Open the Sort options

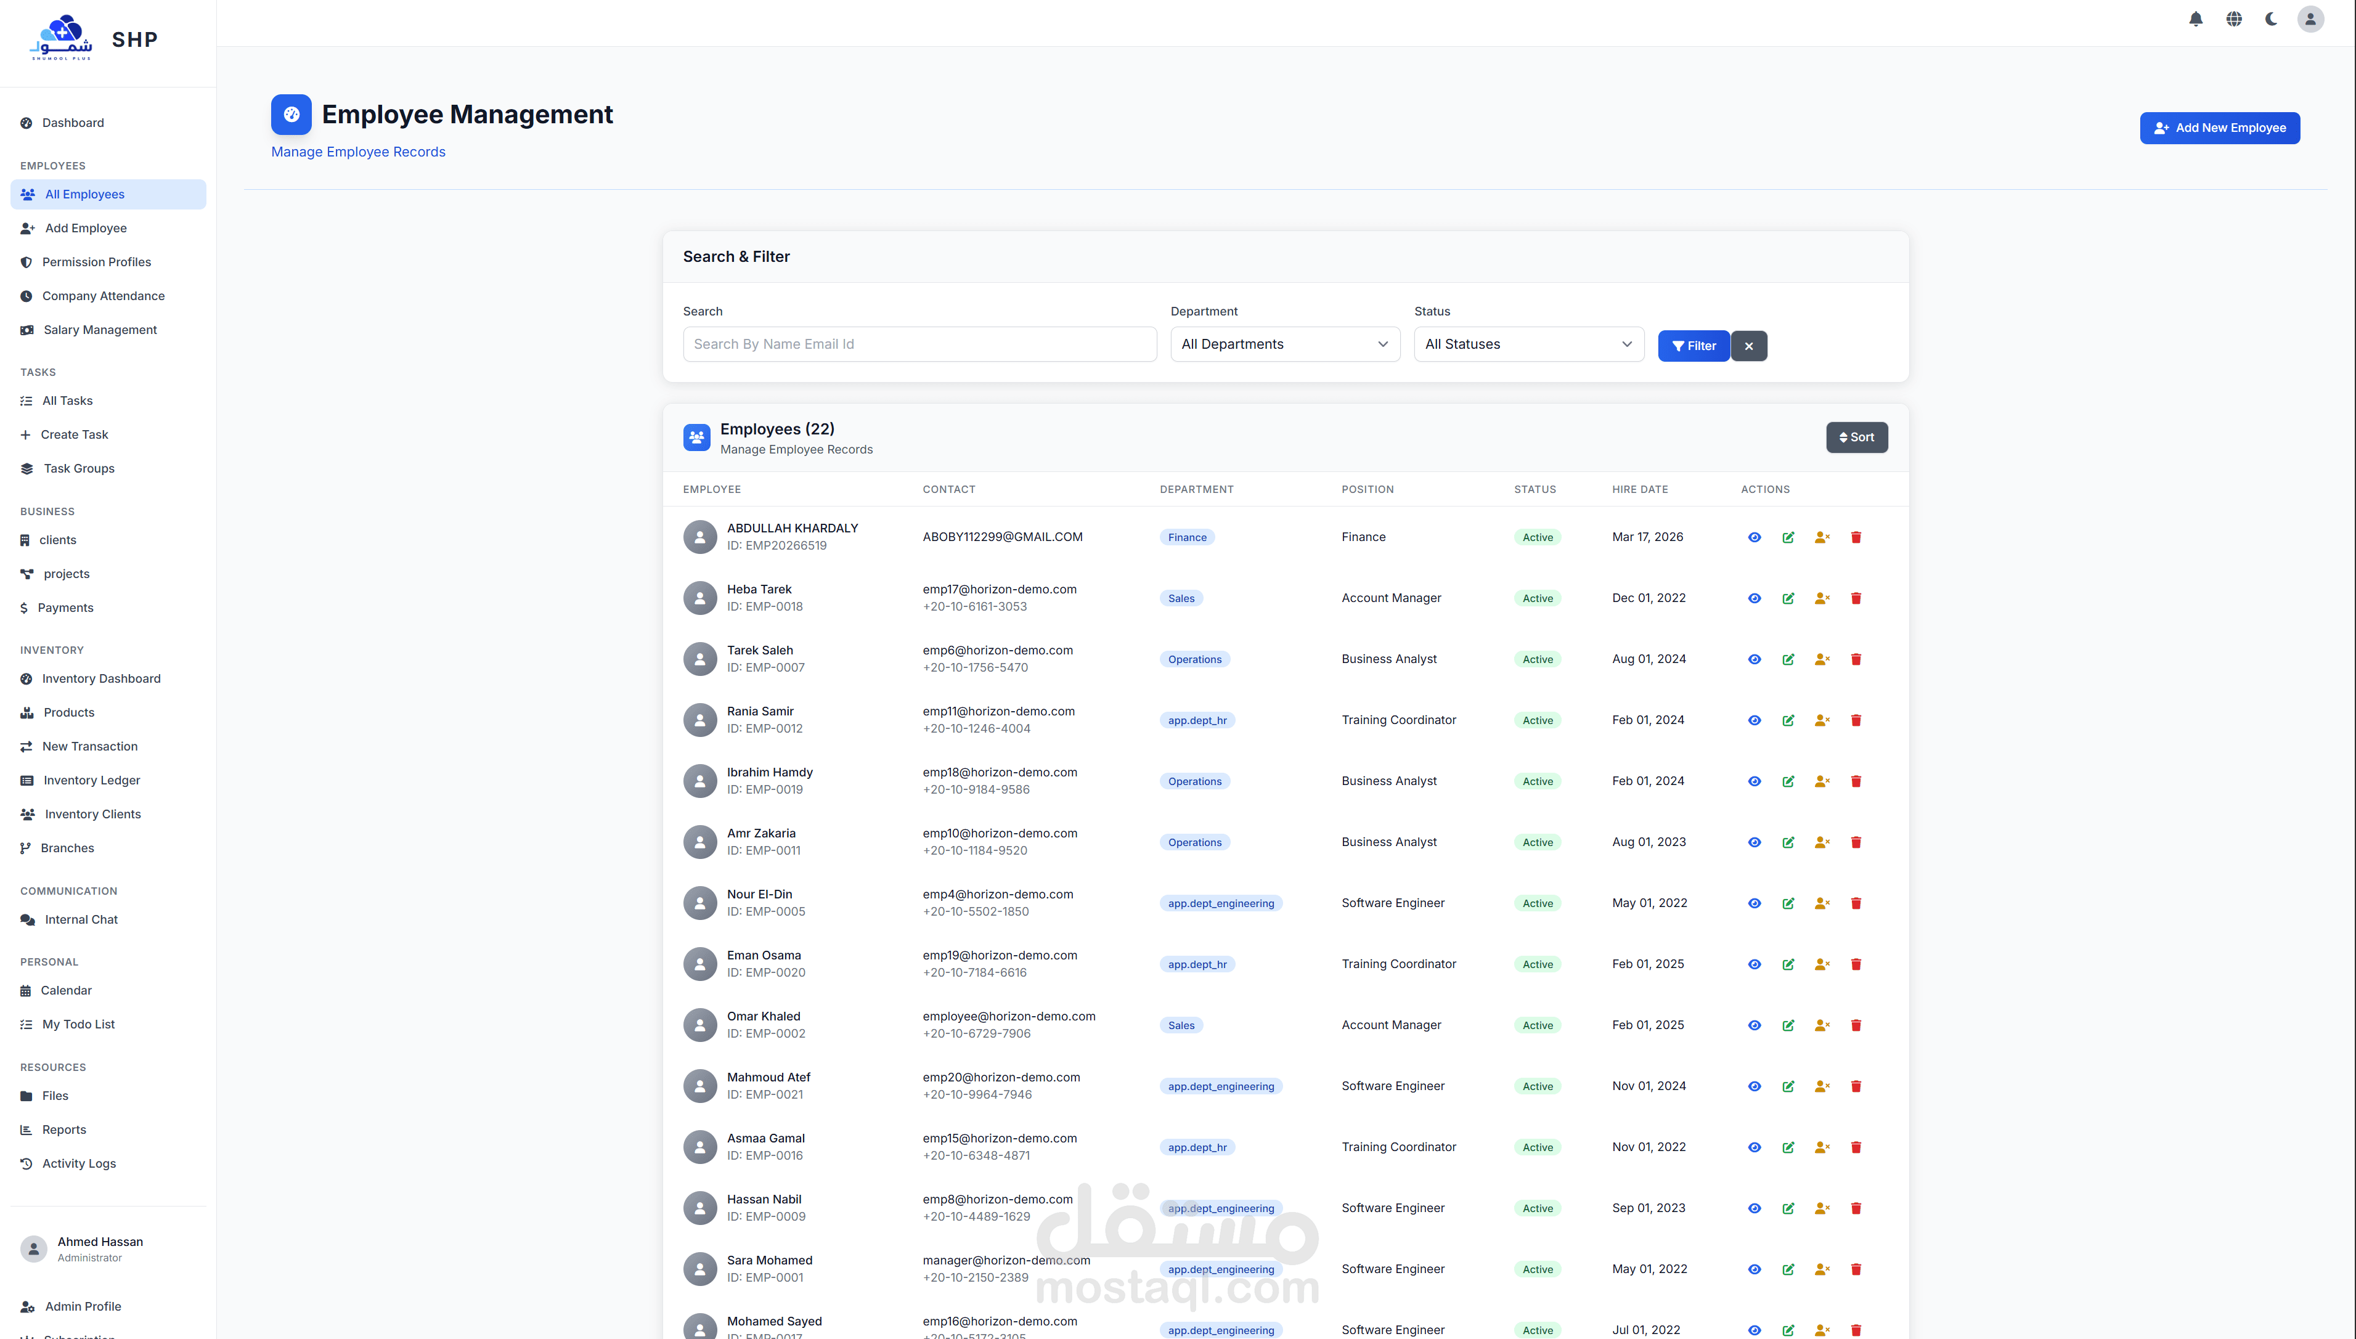click(x=1856, y=438)
